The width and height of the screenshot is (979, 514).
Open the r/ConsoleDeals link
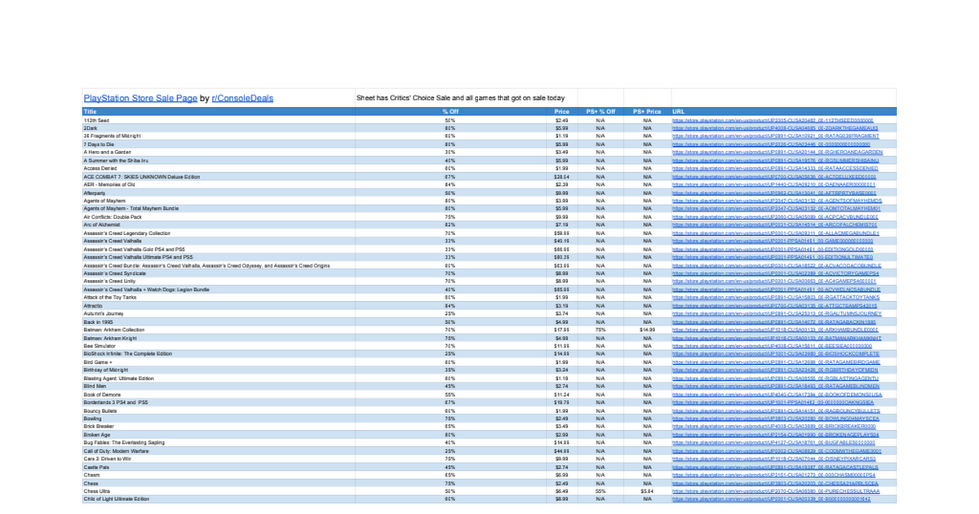coord(242,98)
